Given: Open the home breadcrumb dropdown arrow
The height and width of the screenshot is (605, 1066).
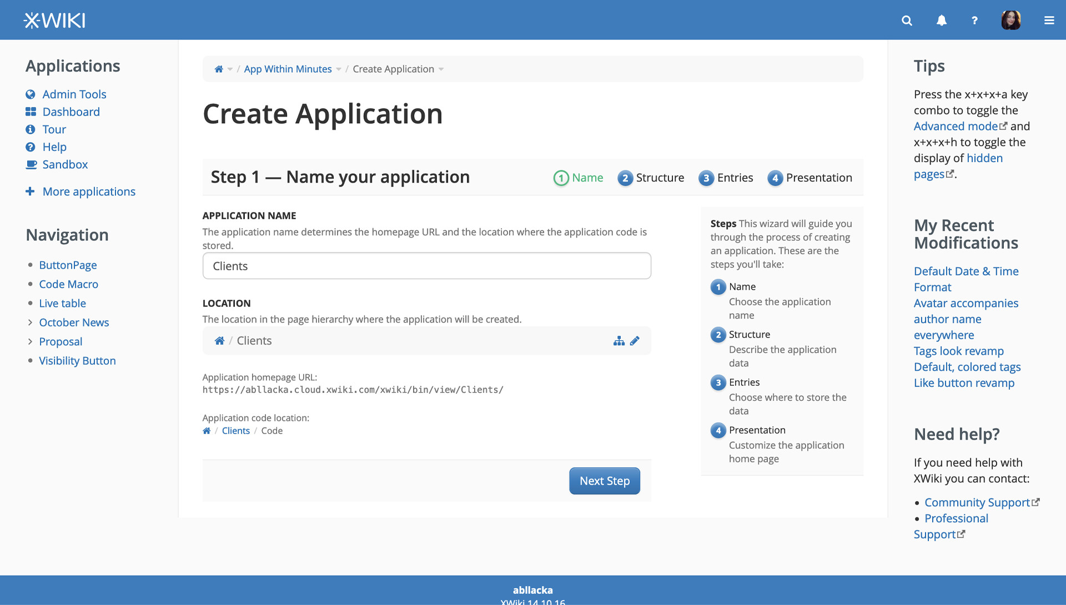Looking at the screenshot, I should coord(230,69).
